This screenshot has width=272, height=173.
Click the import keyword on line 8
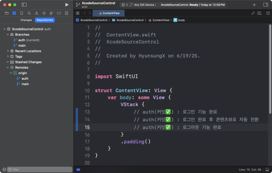(103, 76)
